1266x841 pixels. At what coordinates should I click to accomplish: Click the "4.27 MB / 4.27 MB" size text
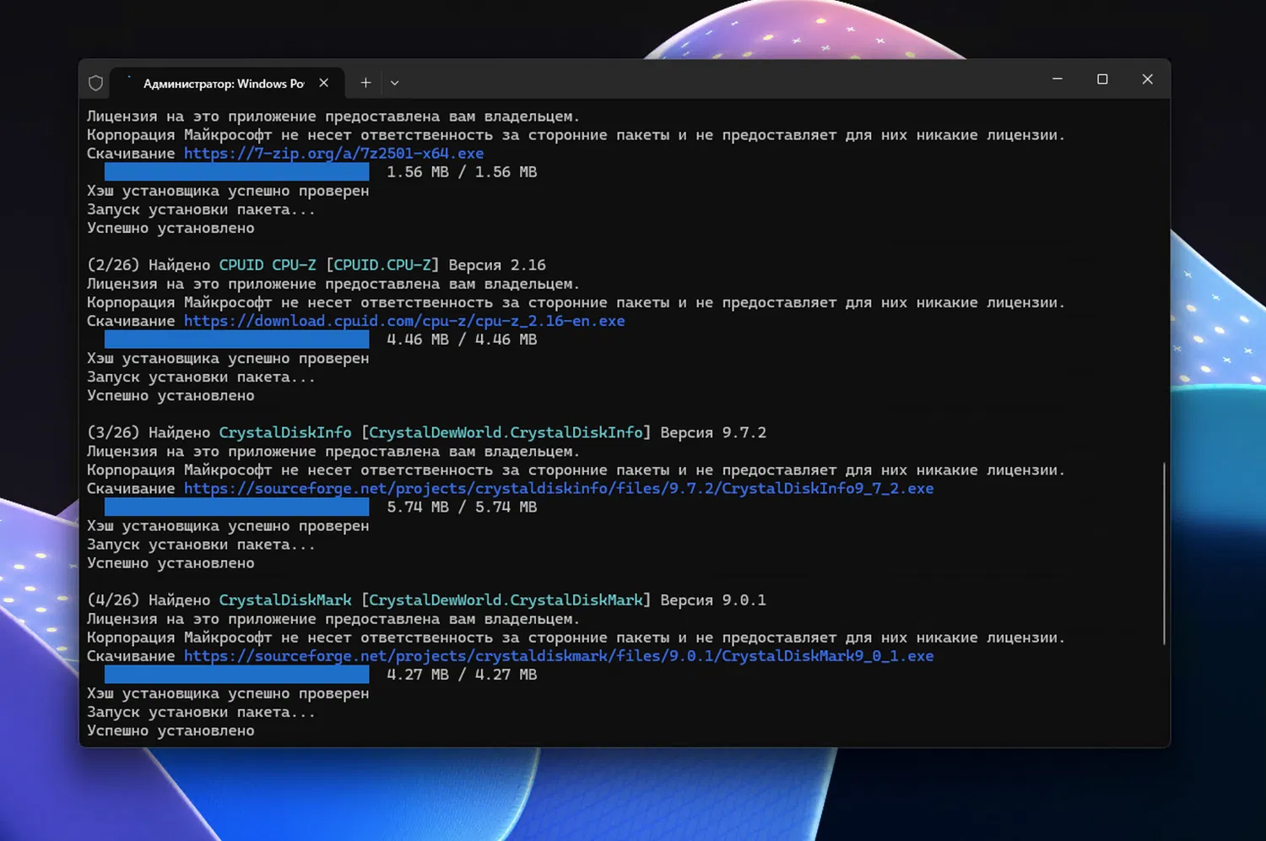point(462,675)
